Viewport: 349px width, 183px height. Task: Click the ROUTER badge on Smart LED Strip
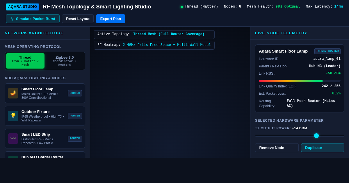(x=75, y=139)
